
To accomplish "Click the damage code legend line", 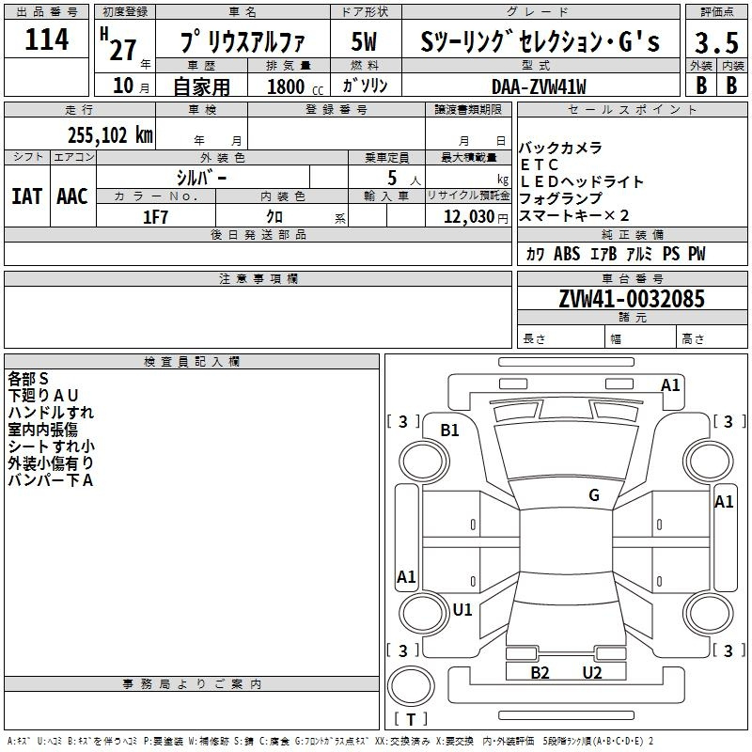I will [330, 742].
